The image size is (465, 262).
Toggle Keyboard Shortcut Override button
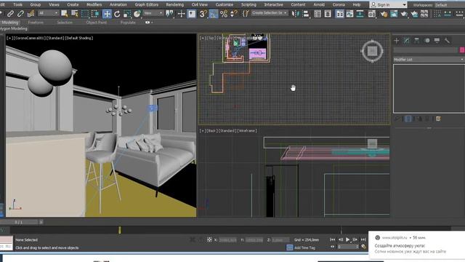tap(192, 14)
